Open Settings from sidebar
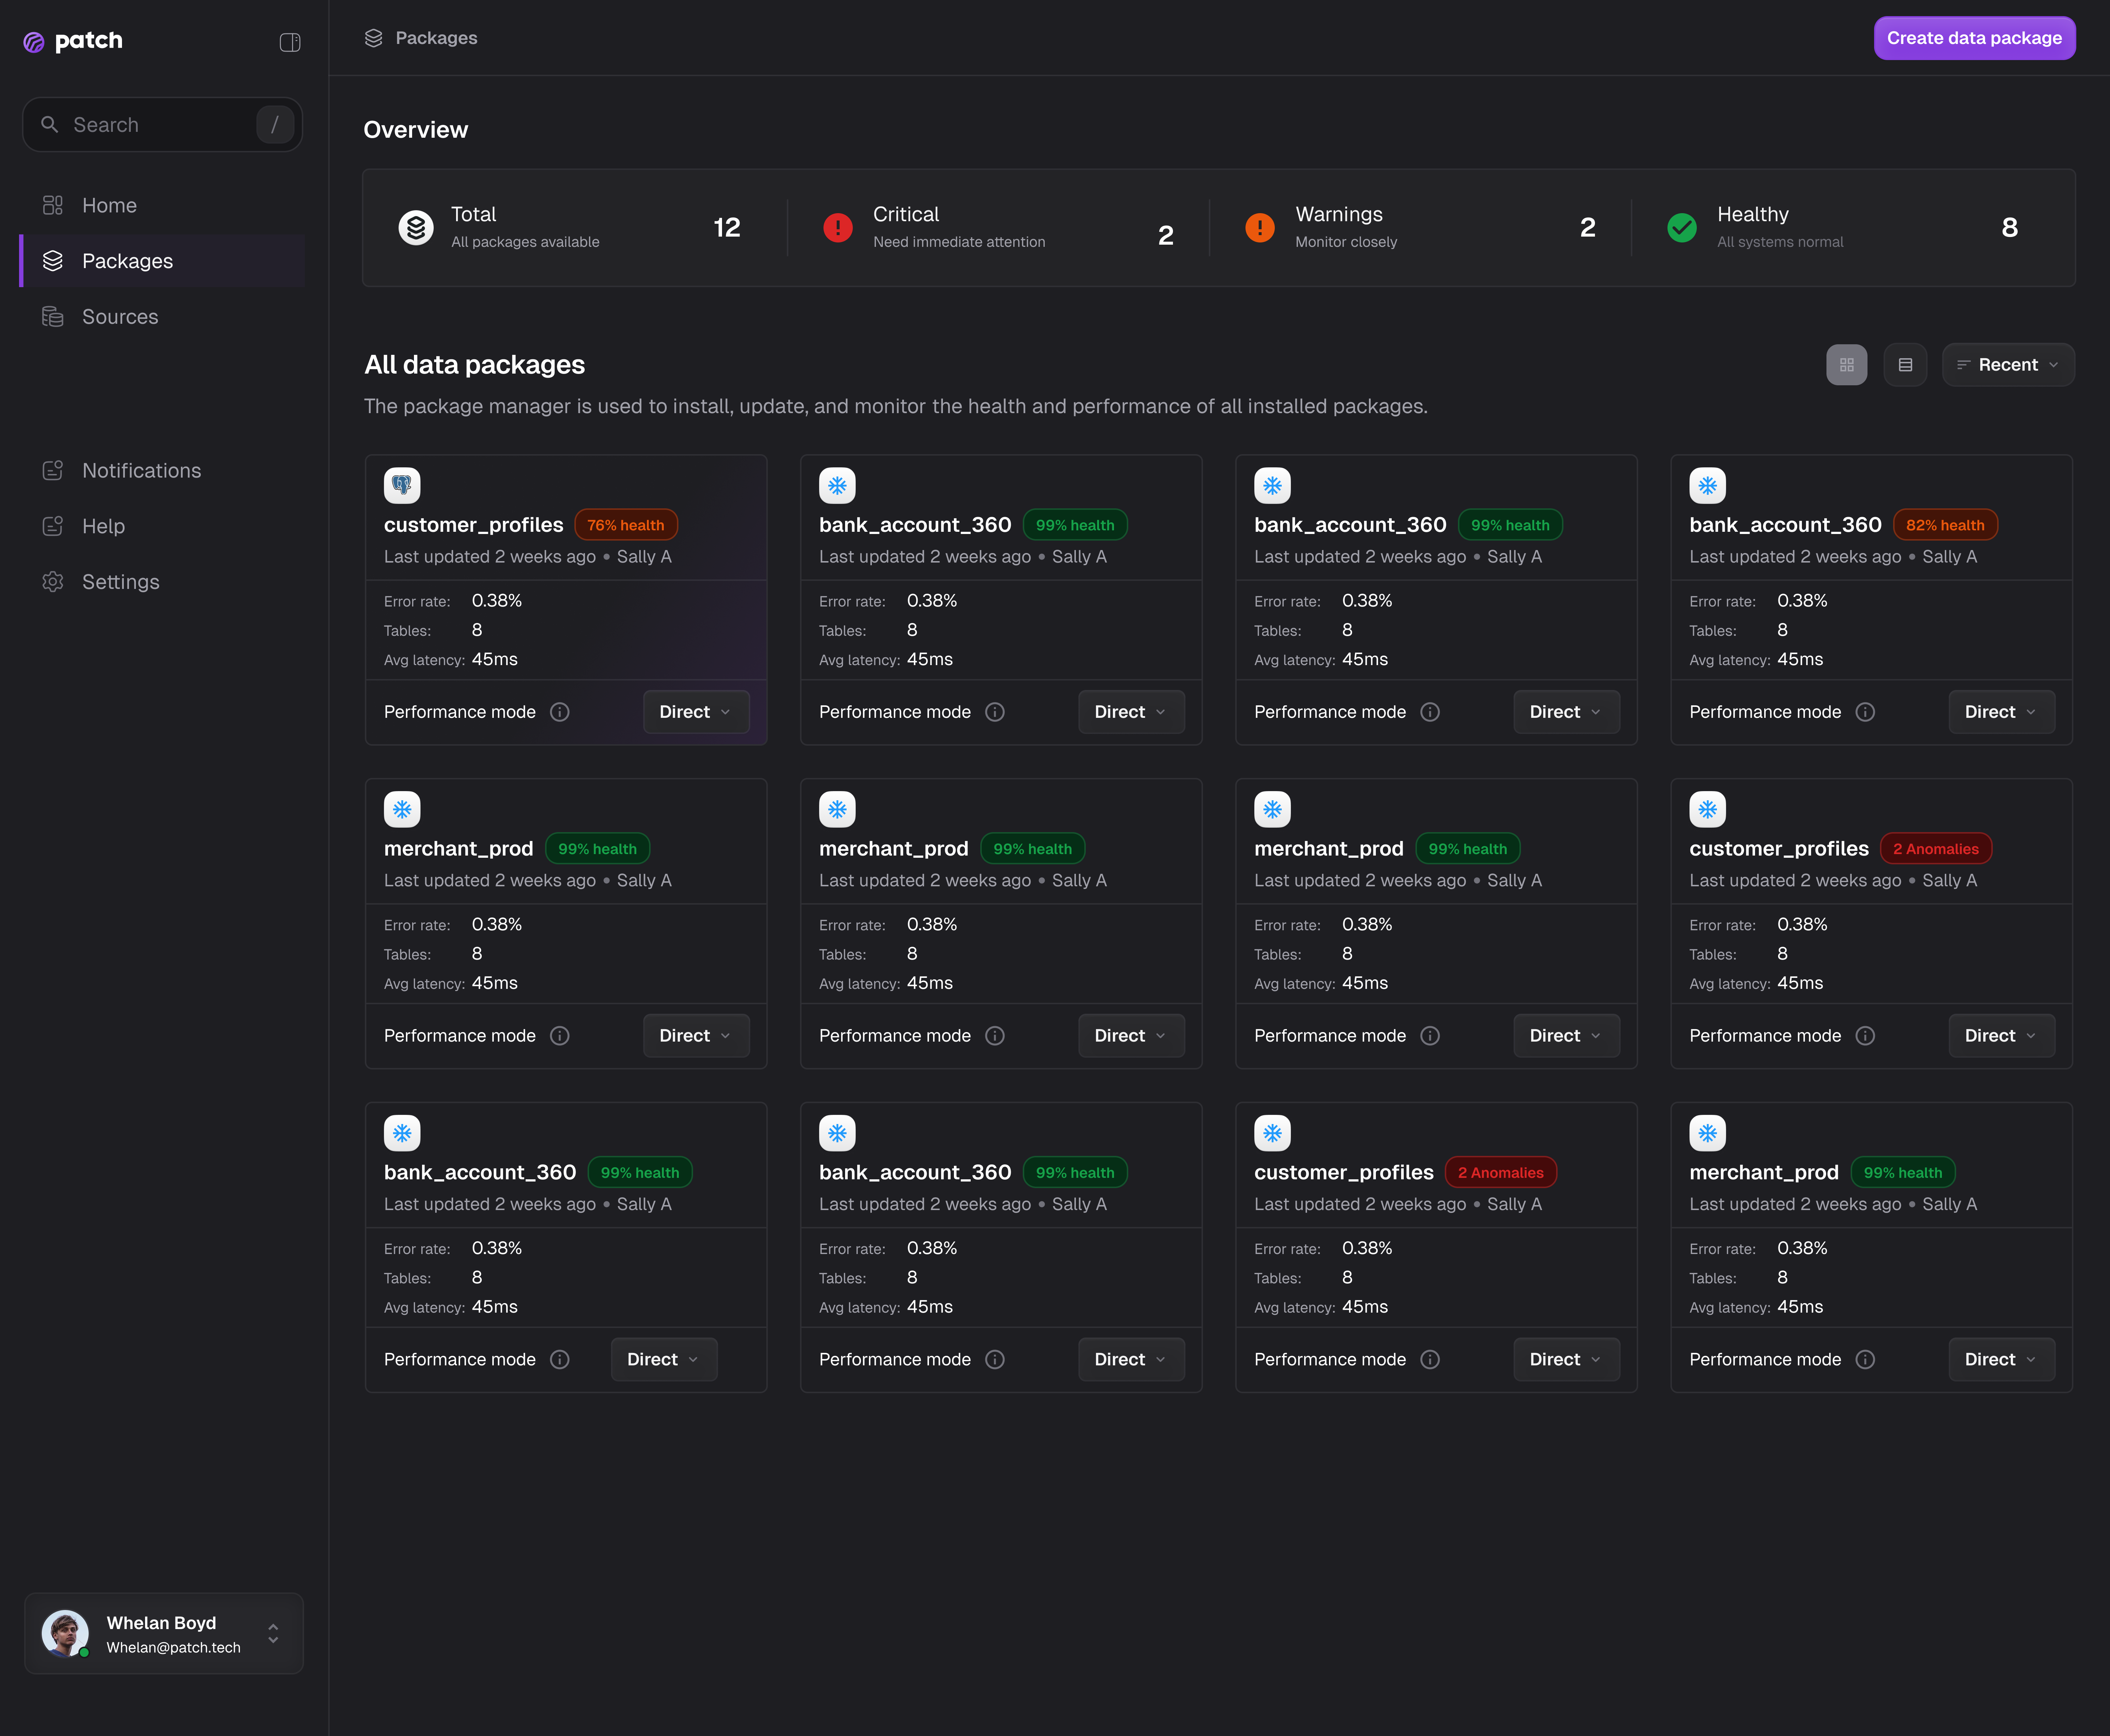 coord(120,582)
